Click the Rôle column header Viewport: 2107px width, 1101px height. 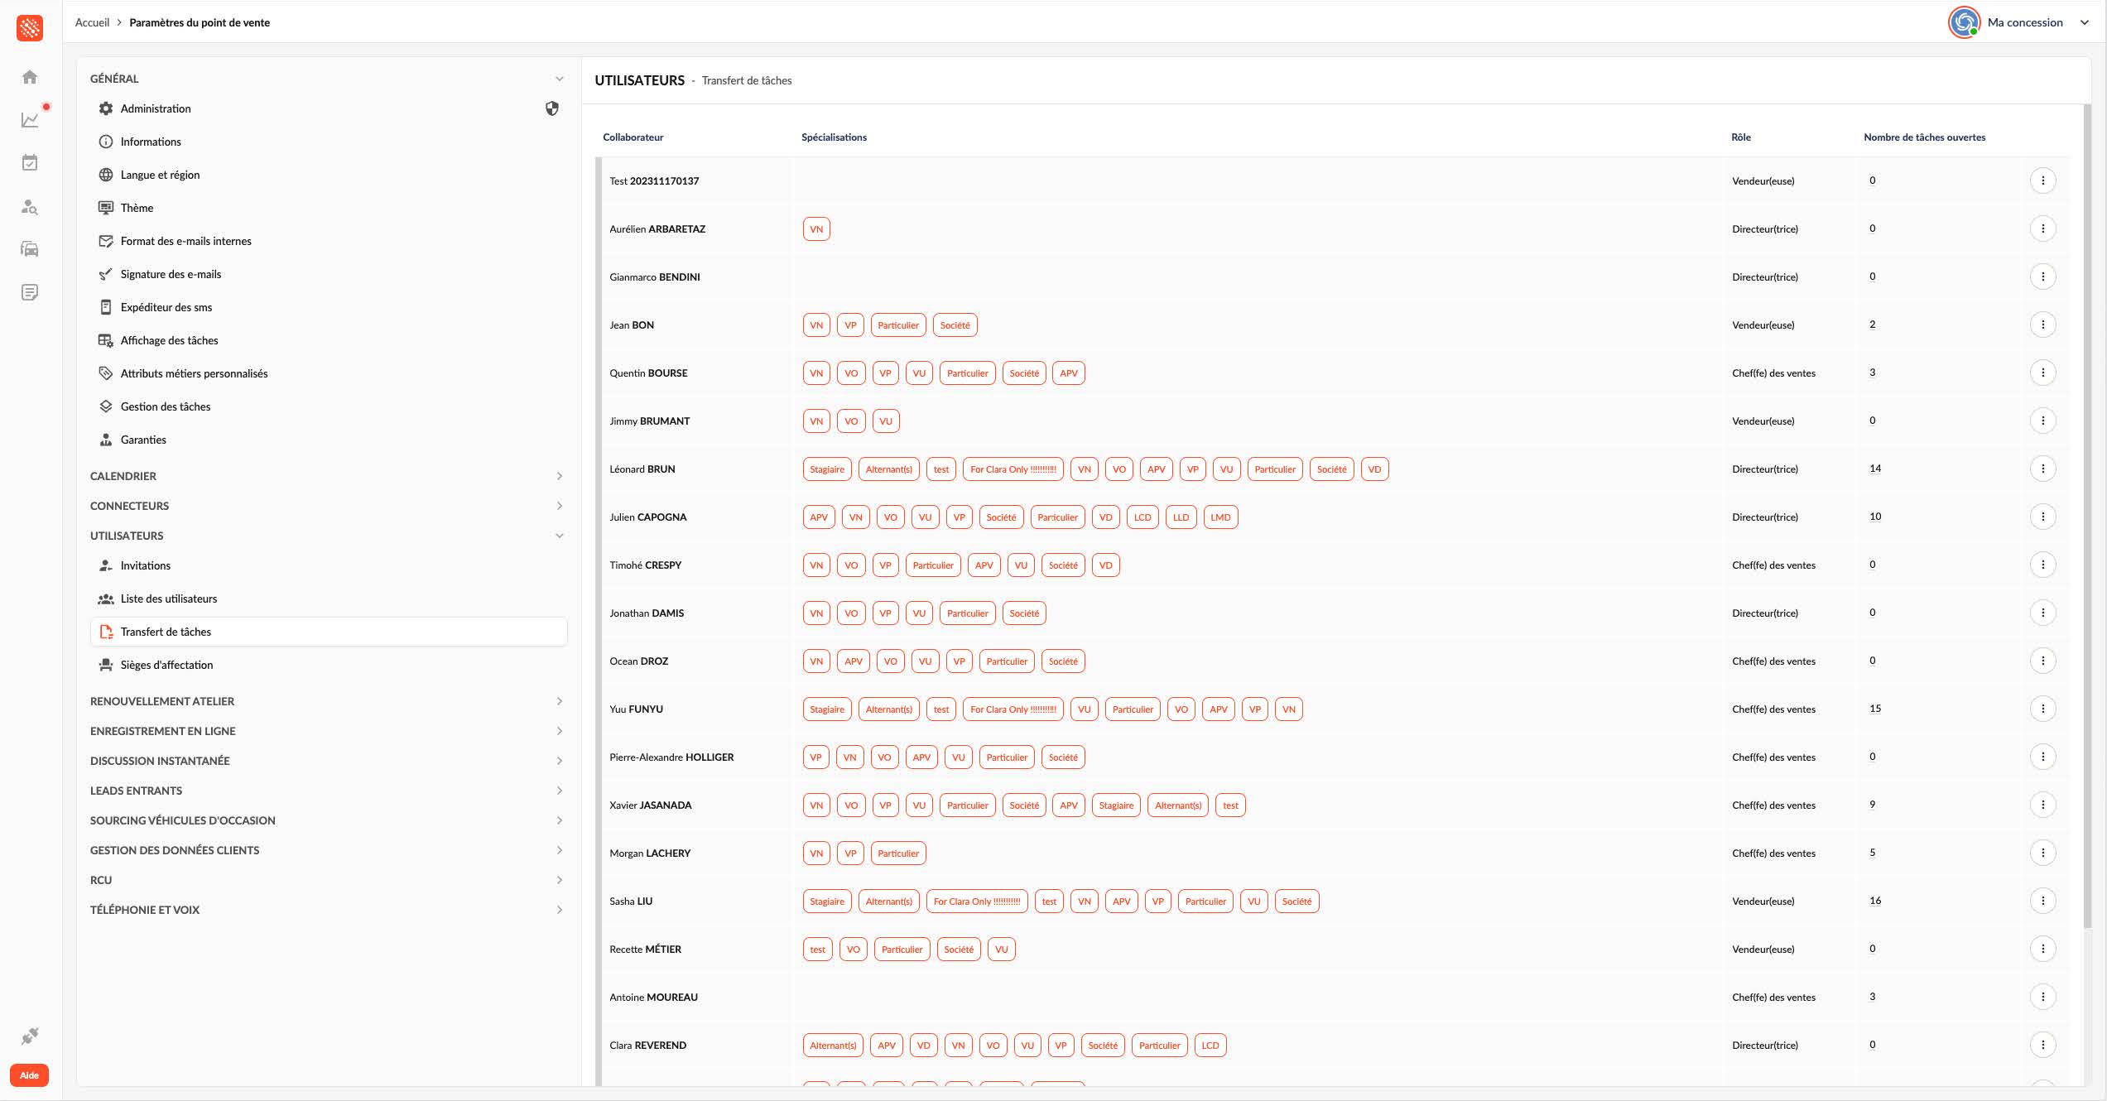point(1740,137)
